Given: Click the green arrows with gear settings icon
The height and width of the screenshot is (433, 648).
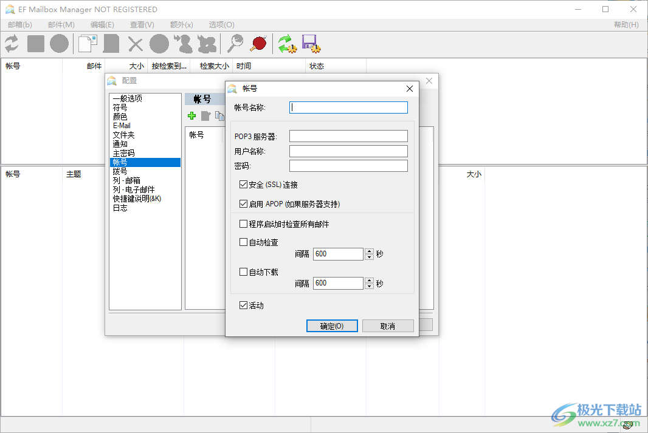Looking at the screenshot, I should coord(287,44).
